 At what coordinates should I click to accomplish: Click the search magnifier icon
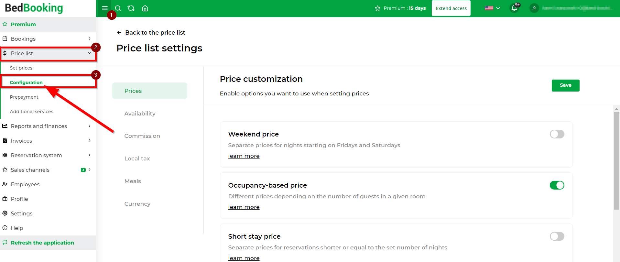[x=118, y=8]
